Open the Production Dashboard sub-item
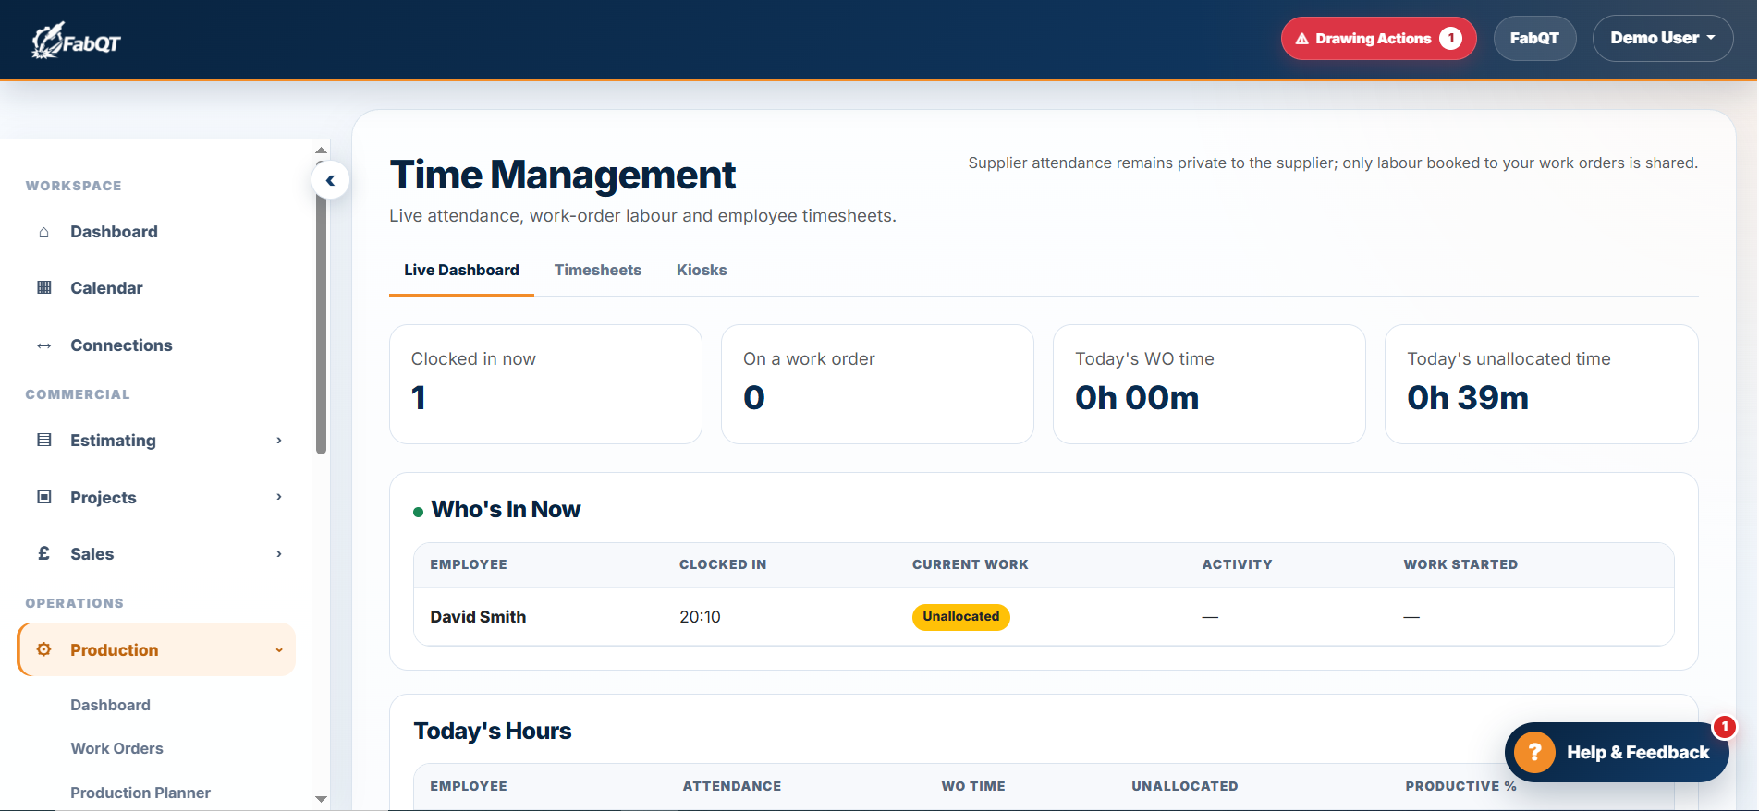The image size is (1759, 811). 110,705
